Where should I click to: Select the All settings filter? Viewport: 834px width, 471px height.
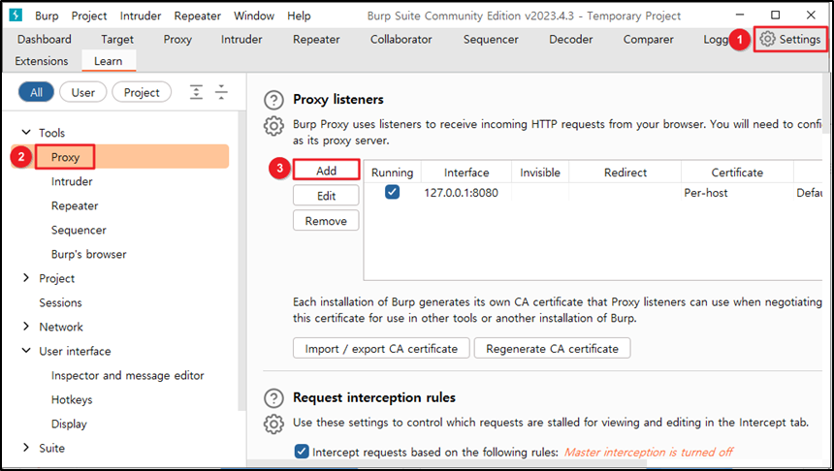click(x=36, y=92)
